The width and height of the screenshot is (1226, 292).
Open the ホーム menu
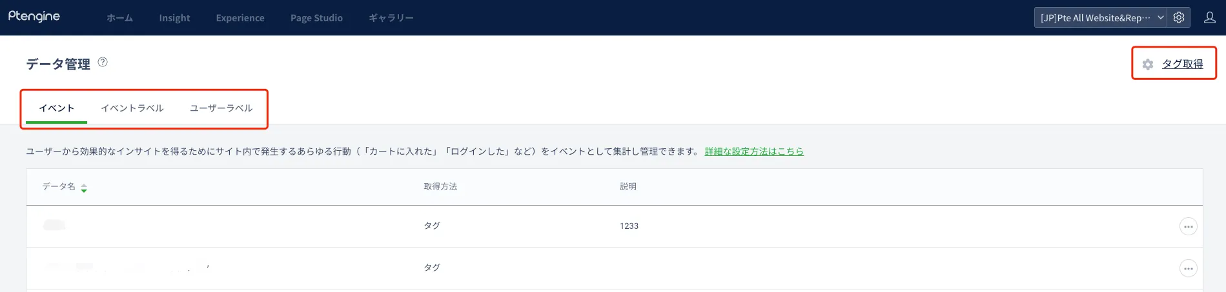[x=119, y=18]
